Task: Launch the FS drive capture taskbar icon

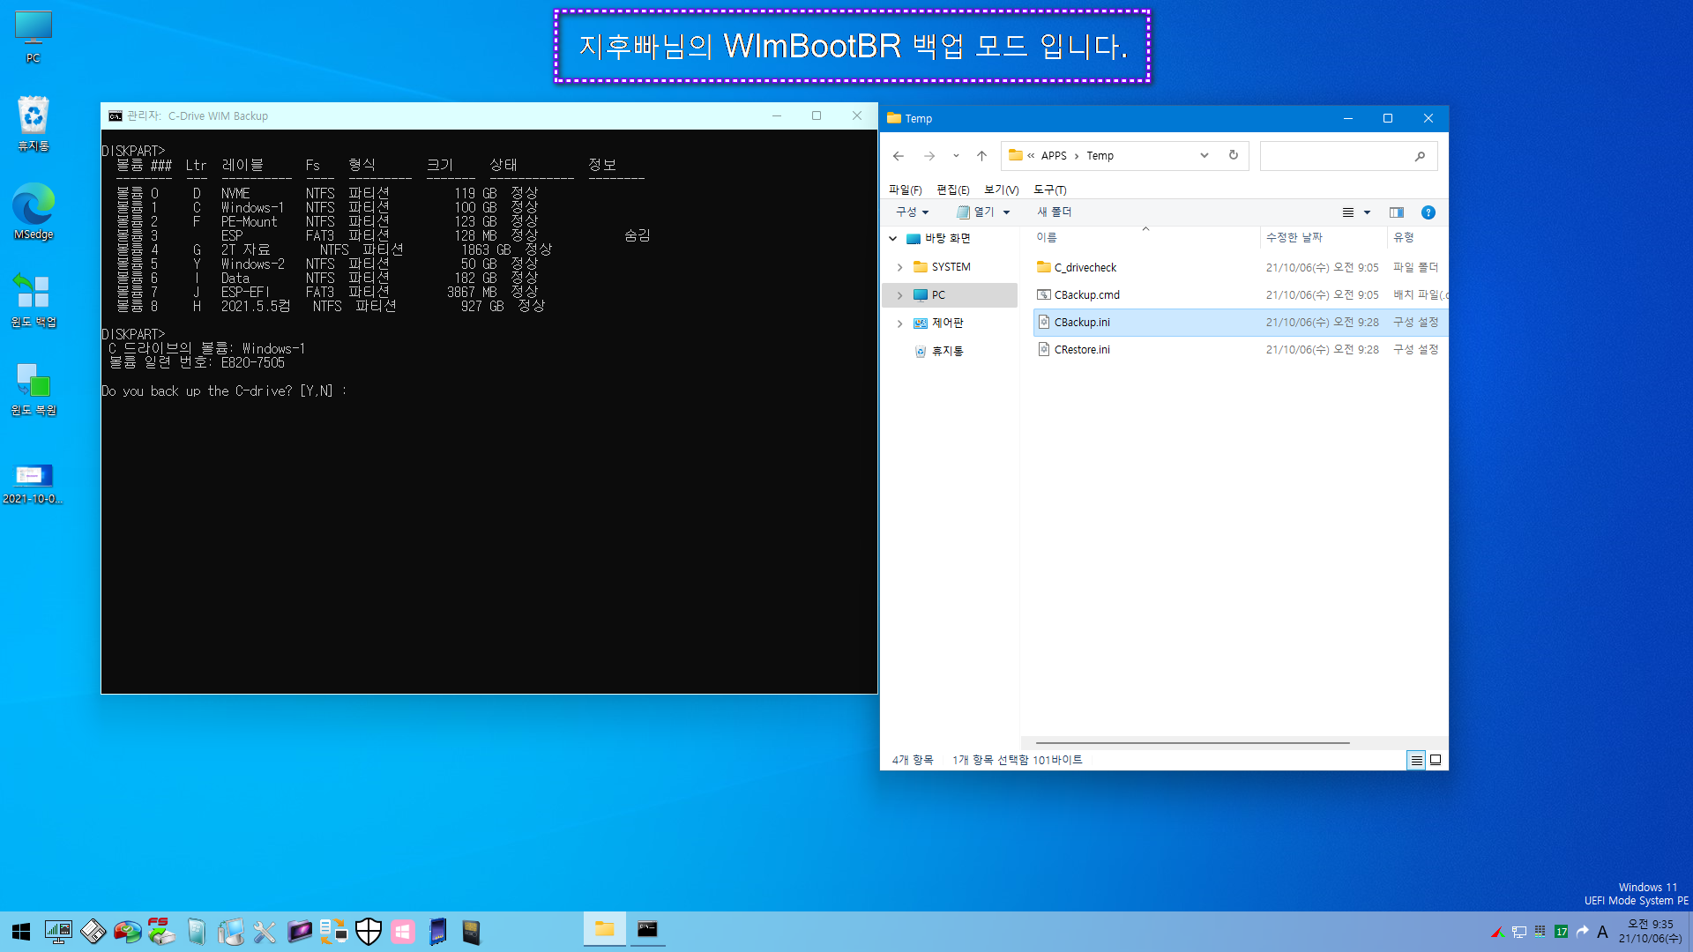Action: pos(161,932)
